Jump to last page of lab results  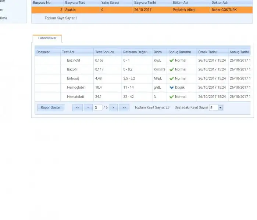124,107
